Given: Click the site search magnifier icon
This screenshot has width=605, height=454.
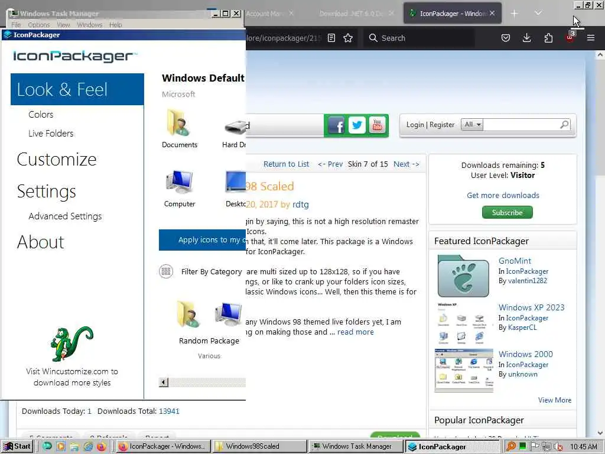Looking at the screenshot, I should coord(564,125).
